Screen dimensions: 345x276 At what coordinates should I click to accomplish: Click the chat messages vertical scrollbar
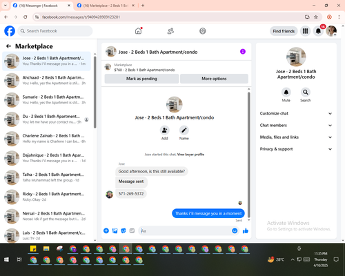248,155
